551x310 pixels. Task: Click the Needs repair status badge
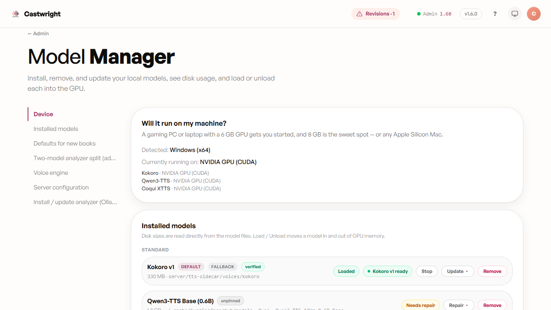coord(421,305)
